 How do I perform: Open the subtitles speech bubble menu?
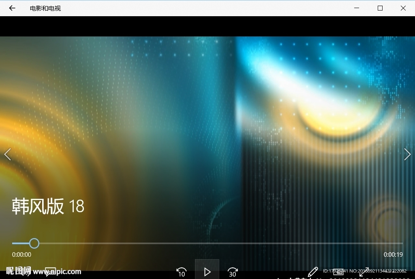point(50,272)
